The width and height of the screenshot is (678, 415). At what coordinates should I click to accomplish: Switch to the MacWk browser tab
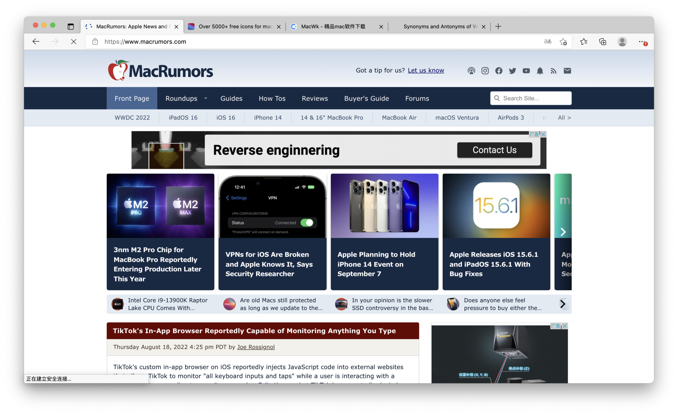point(333,26)
